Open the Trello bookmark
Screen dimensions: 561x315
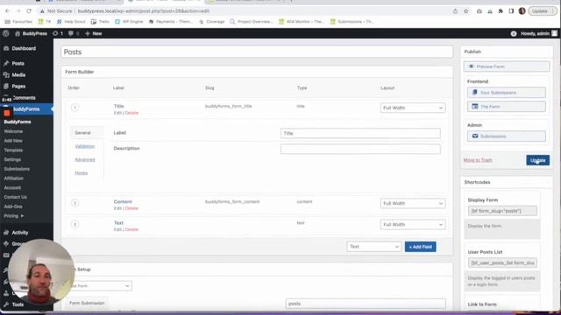100,22
